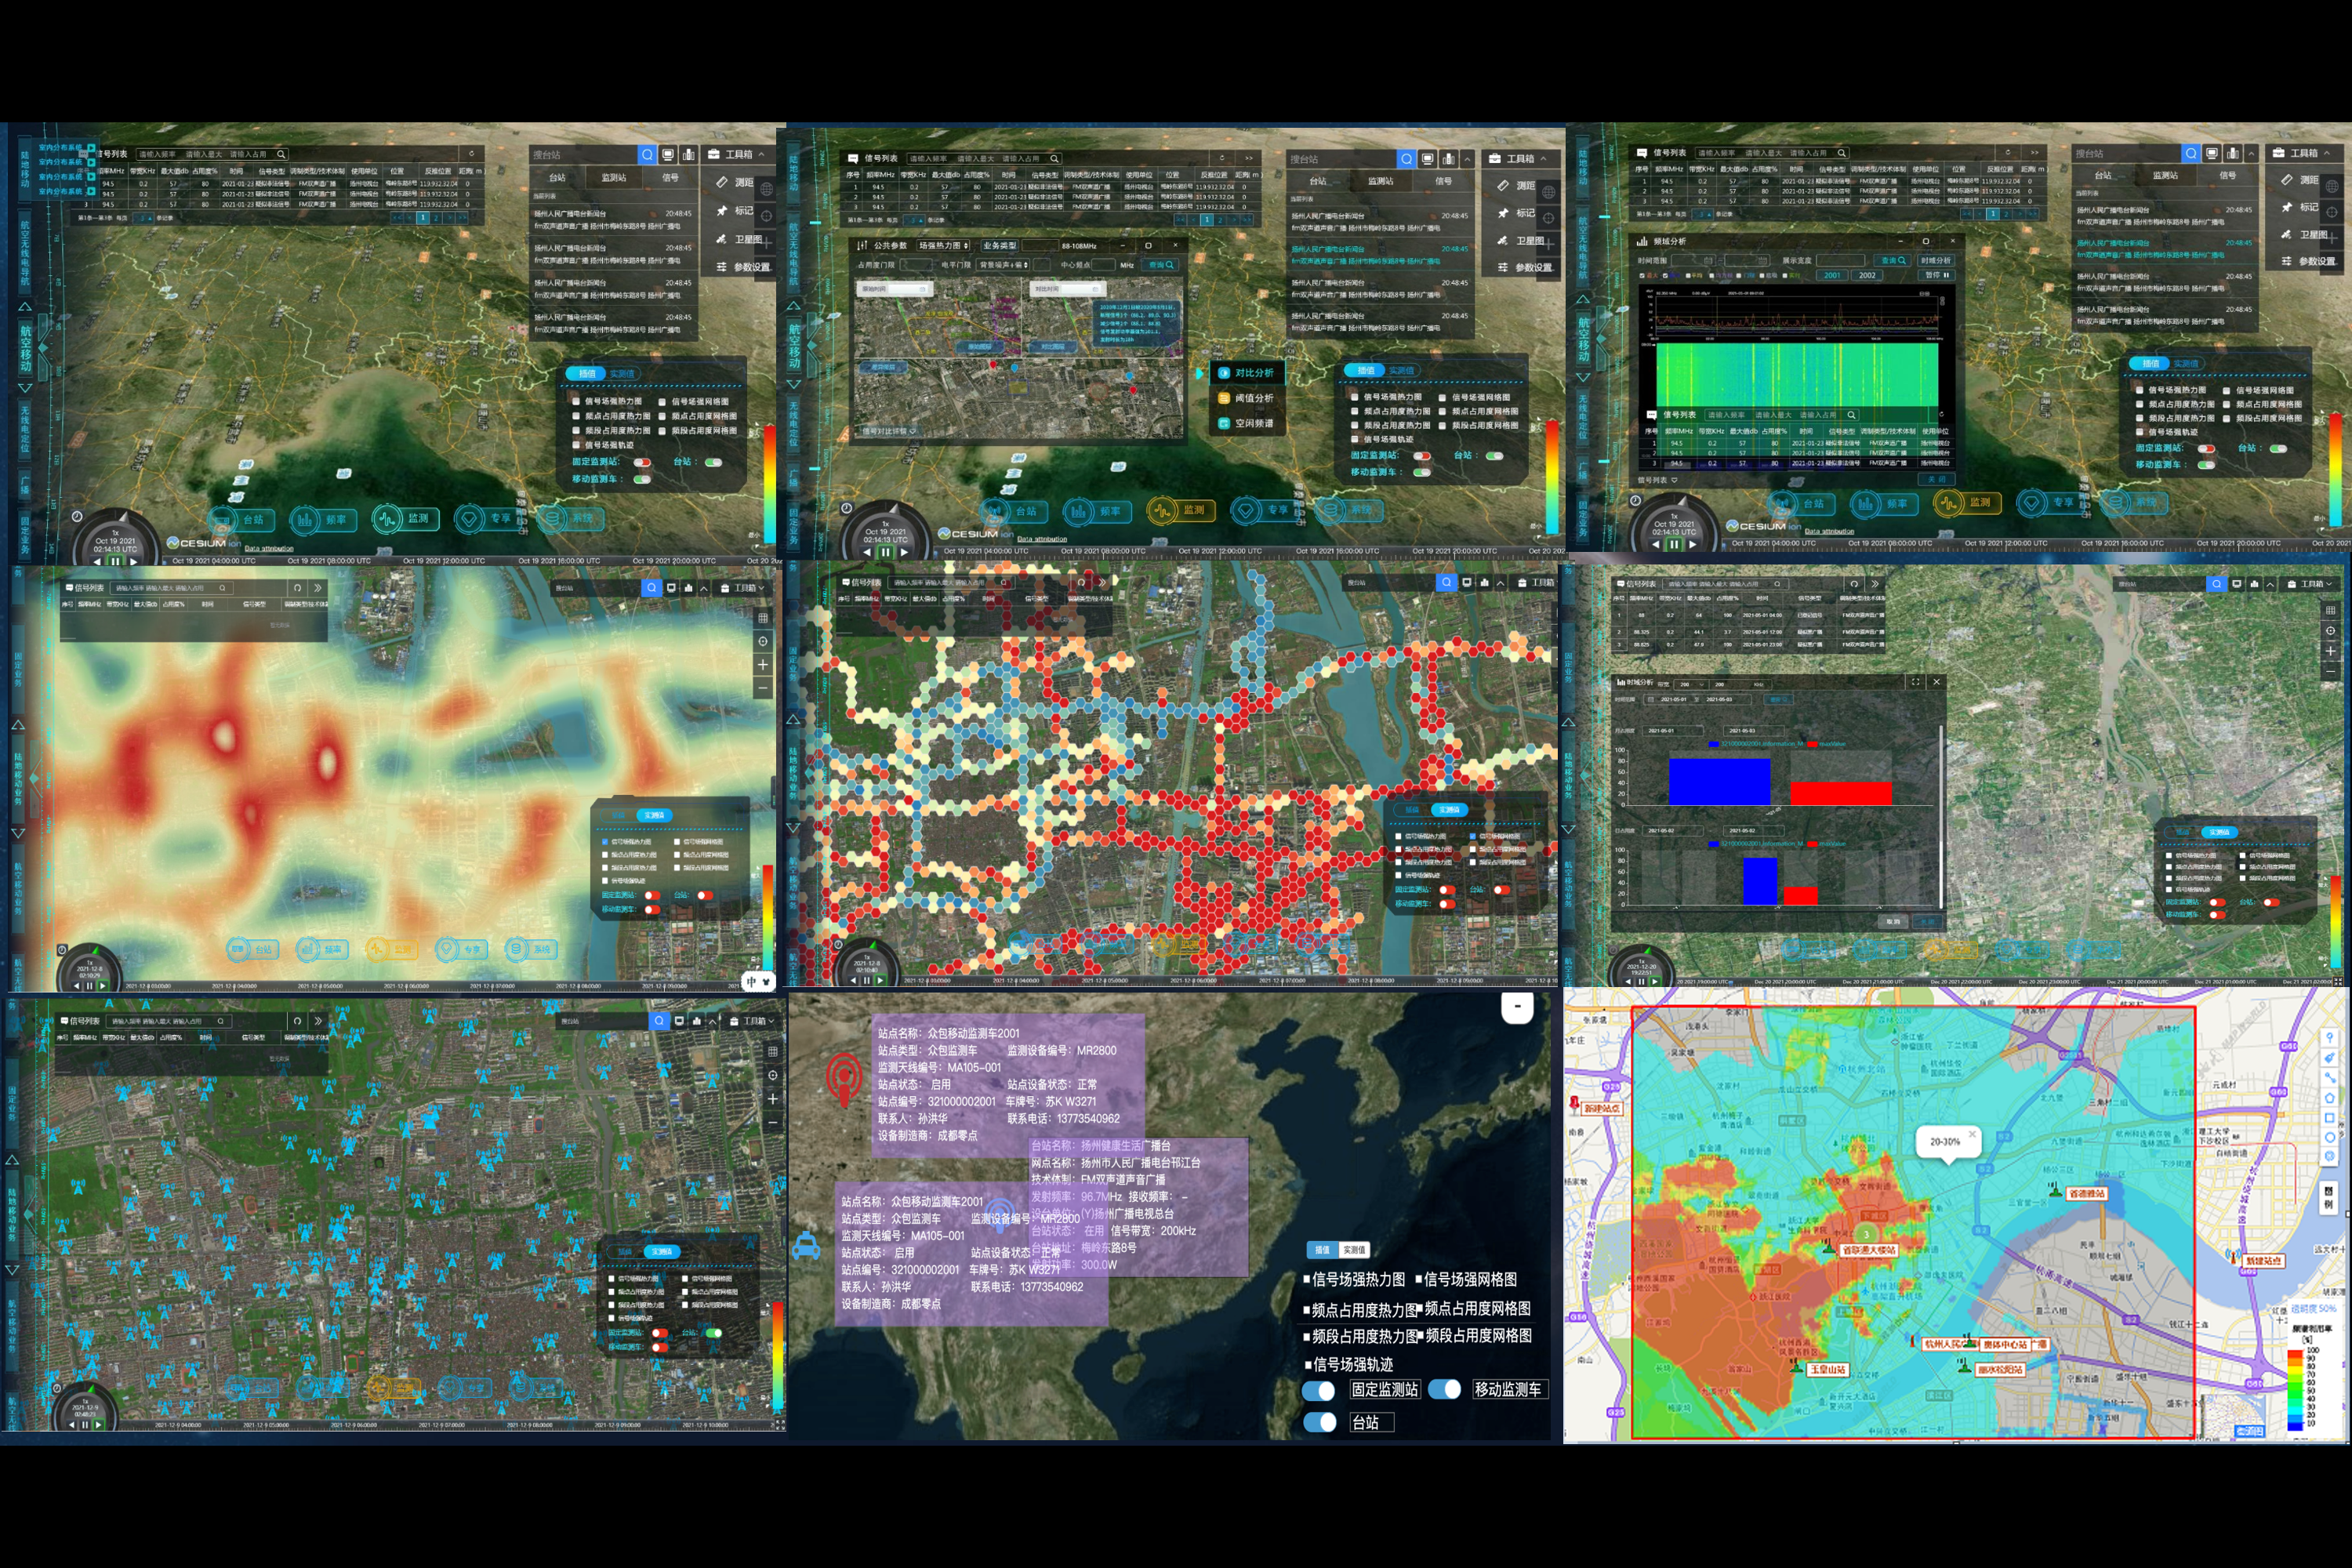This screenshot has width=2352, height=1568.
Task: Toggle 移动监测车 switch in top-left view
Action: click(642, 479)
